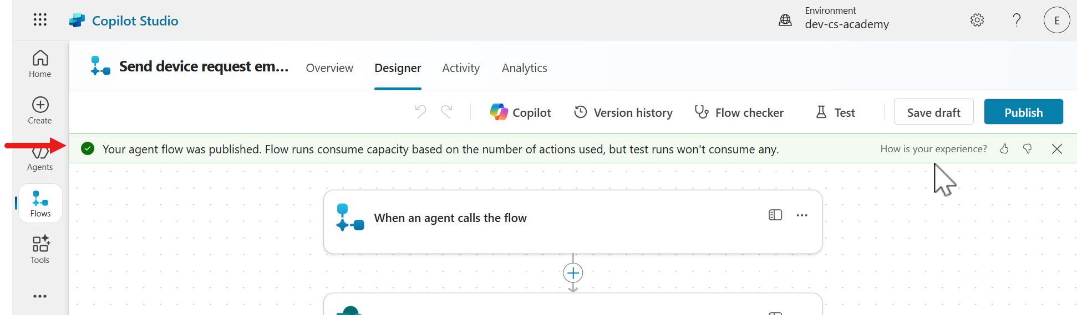Open trigger card more options ellipsis

802,215
